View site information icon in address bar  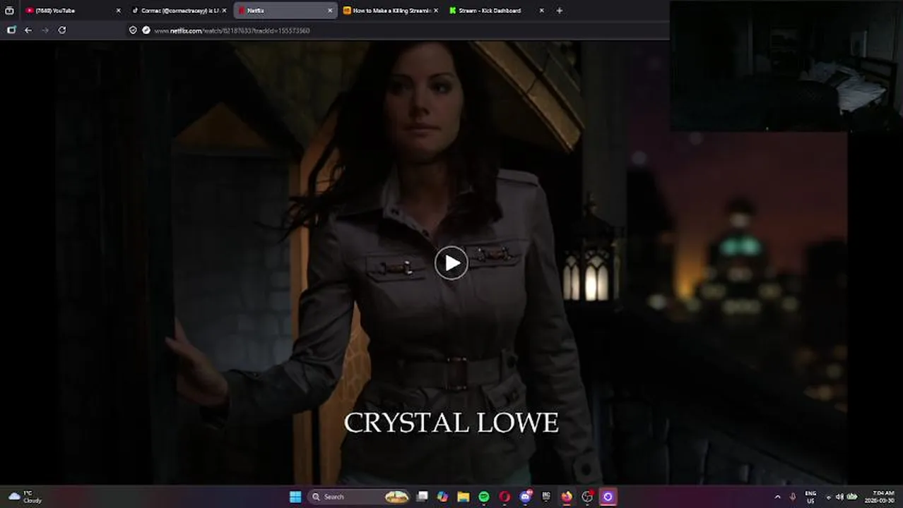146,30
